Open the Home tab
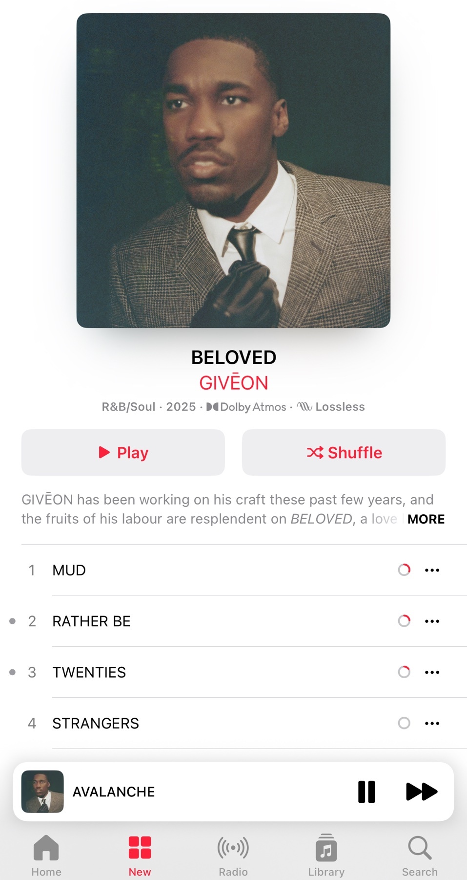467x880 pixels. pos(46,856)
